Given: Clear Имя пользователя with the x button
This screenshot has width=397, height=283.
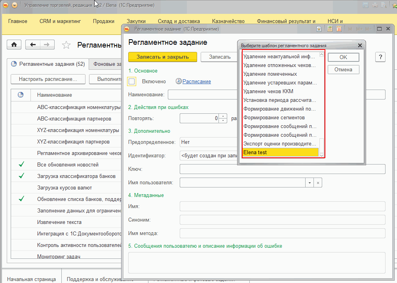Looking at the screenshot, I should click(318, 183).
